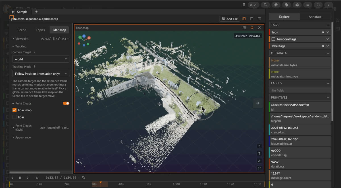Activate the ruler measure tool in 3D view
Viewport: 341px width, 188px height.
pos(259,161)
